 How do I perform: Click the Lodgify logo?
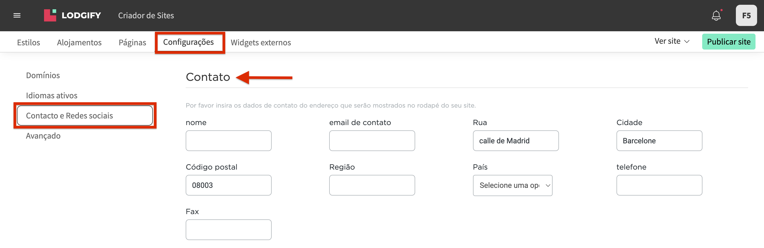pos(72,15)
